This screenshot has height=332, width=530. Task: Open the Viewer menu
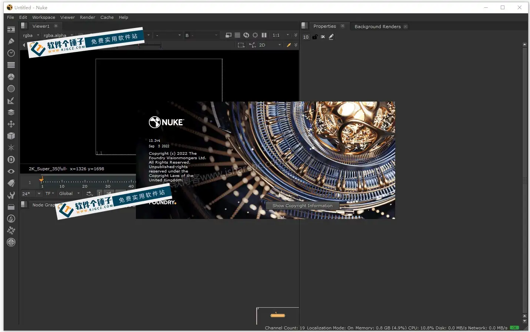pyautogui.click(x=67, y=17)
